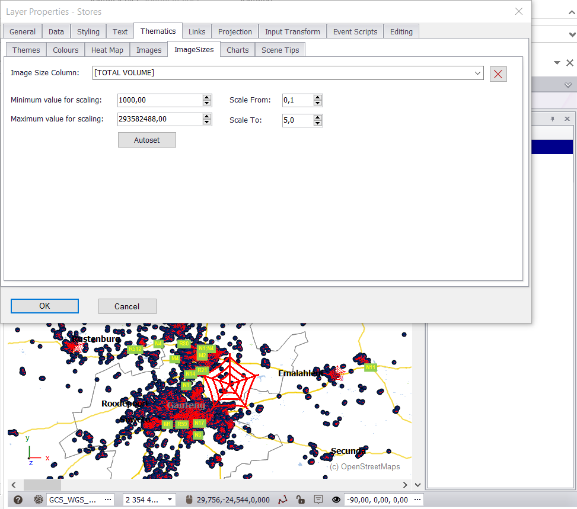Screen dimensions: 577x509
Task: Click the pin icon in the right panel
Action: [552, 119]
